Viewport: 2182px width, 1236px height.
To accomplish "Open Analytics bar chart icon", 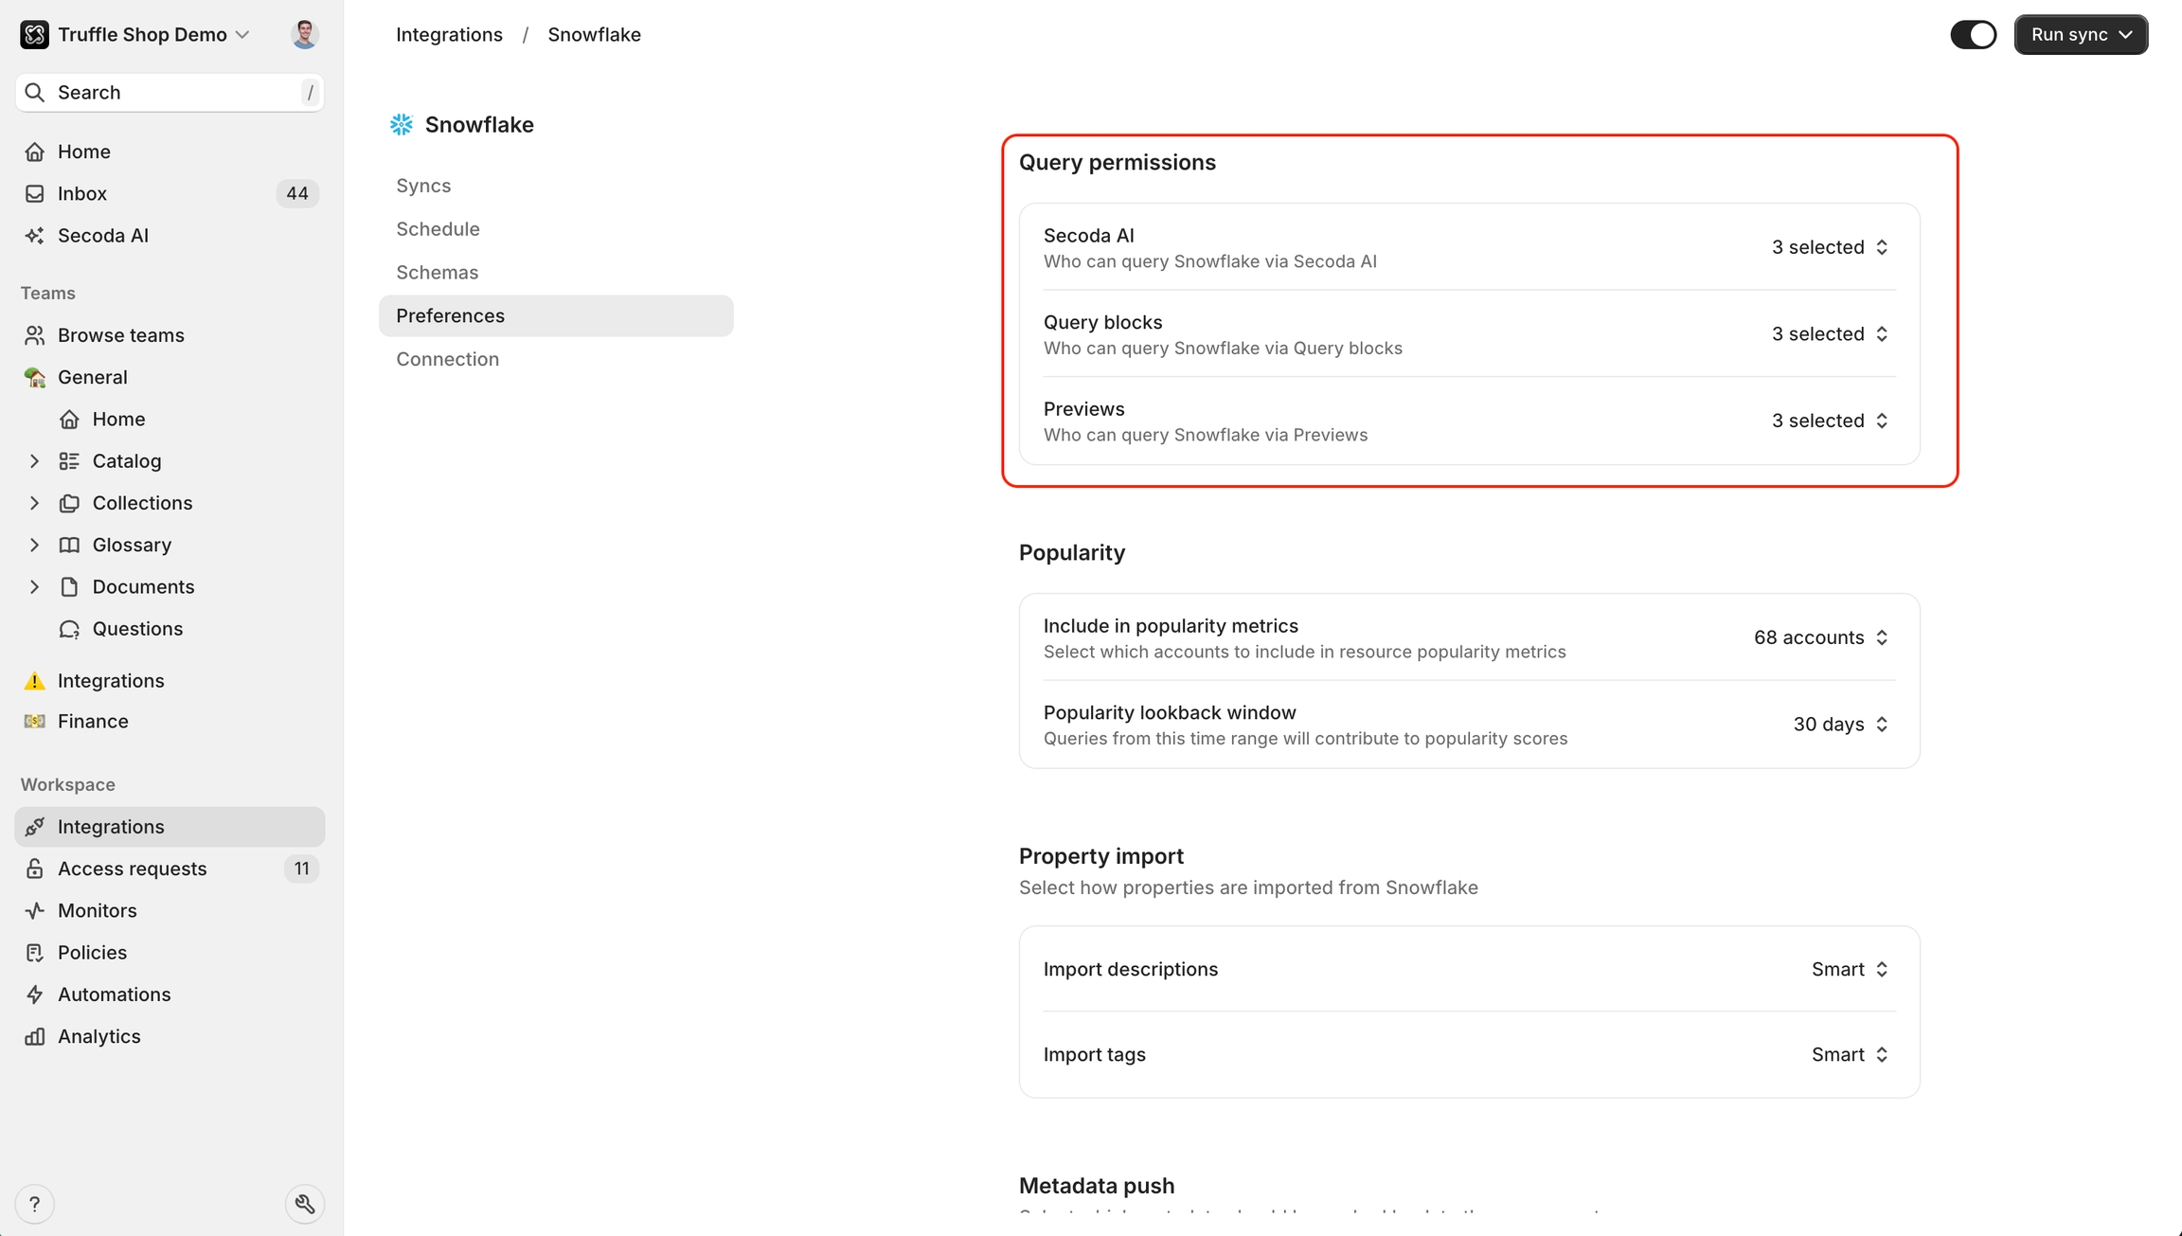I will coord(35,1036).
